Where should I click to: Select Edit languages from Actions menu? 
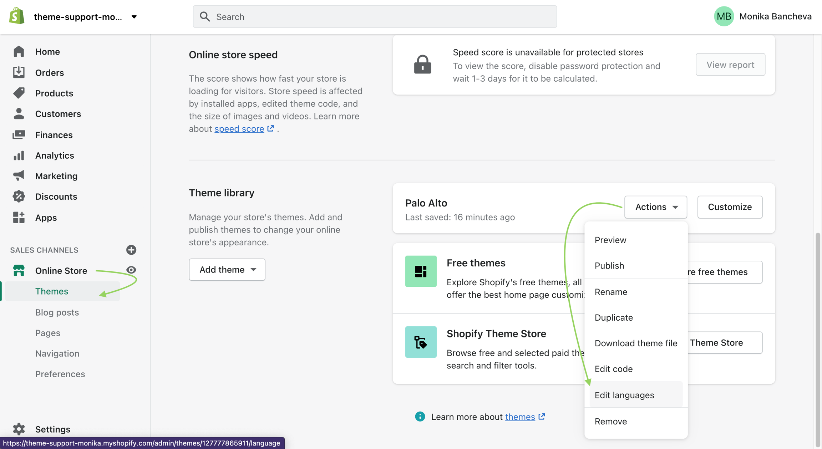coord(624,395)
